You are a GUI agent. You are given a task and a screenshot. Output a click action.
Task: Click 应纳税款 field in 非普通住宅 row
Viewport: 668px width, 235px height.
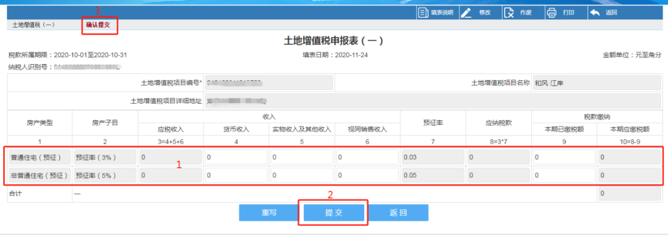coord(499,175)
